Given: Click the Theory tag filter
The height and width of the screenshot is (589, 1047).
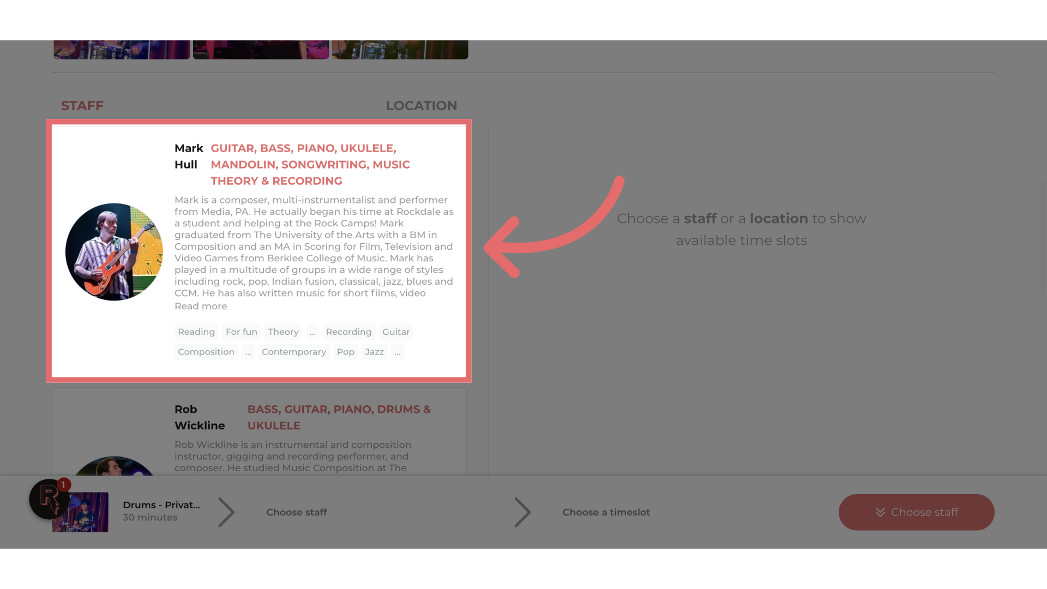Looking at the screenshot, I should (284, 332).
